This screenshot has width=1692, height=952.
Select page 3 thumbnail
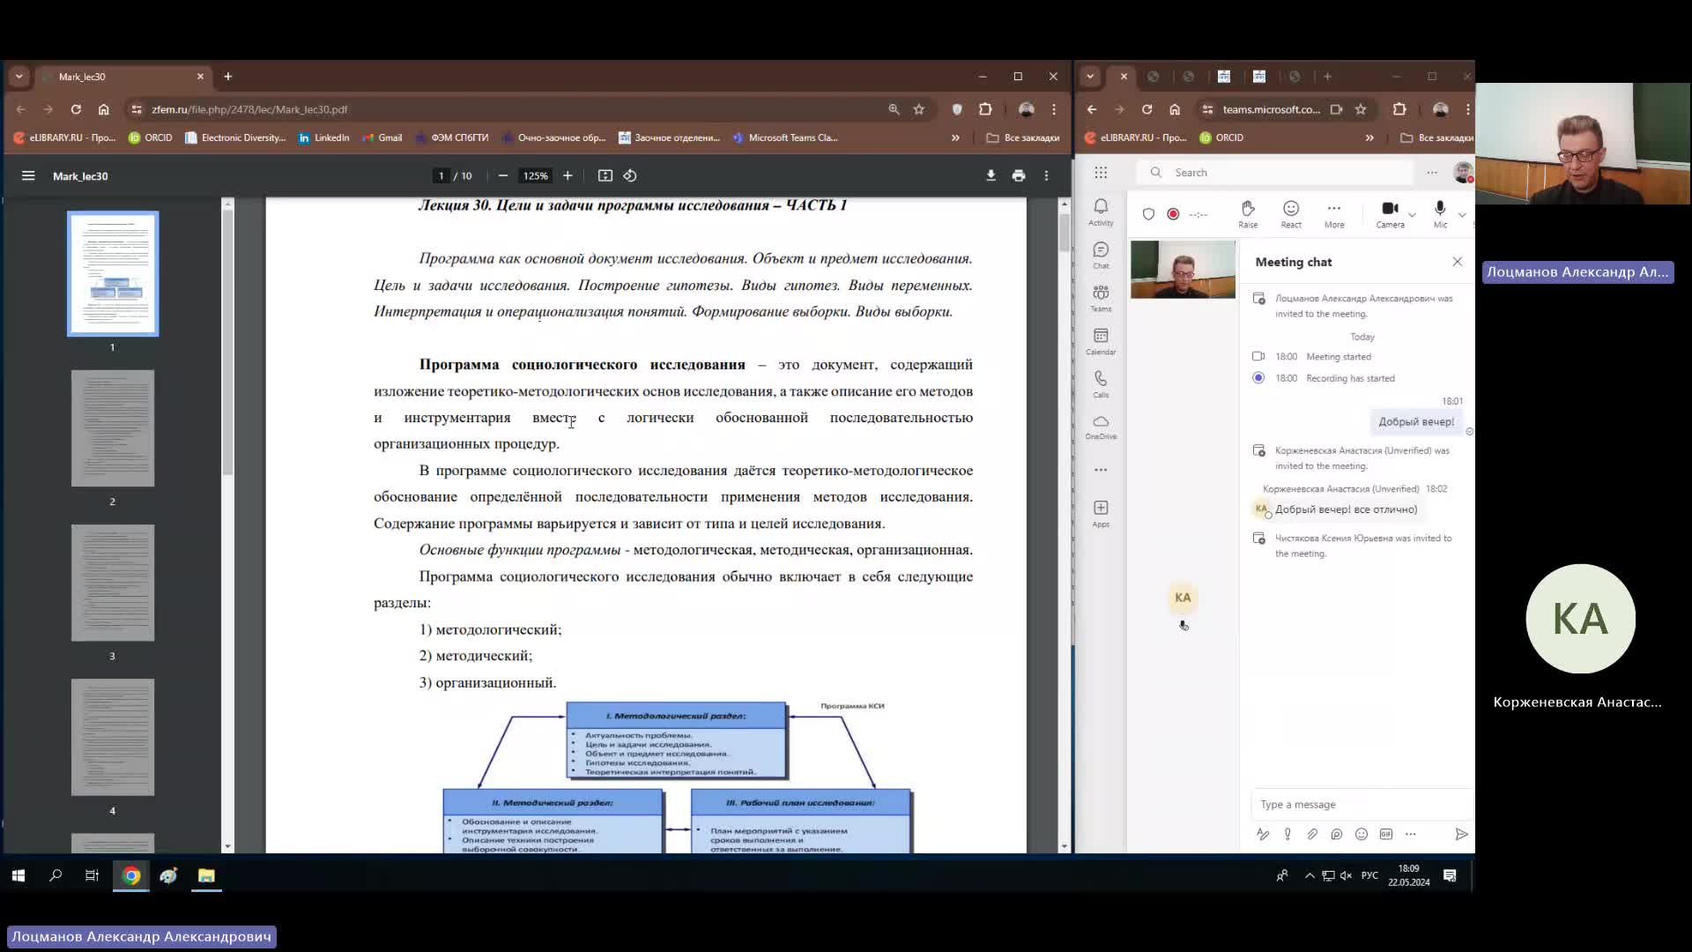(x=113, y=583)
